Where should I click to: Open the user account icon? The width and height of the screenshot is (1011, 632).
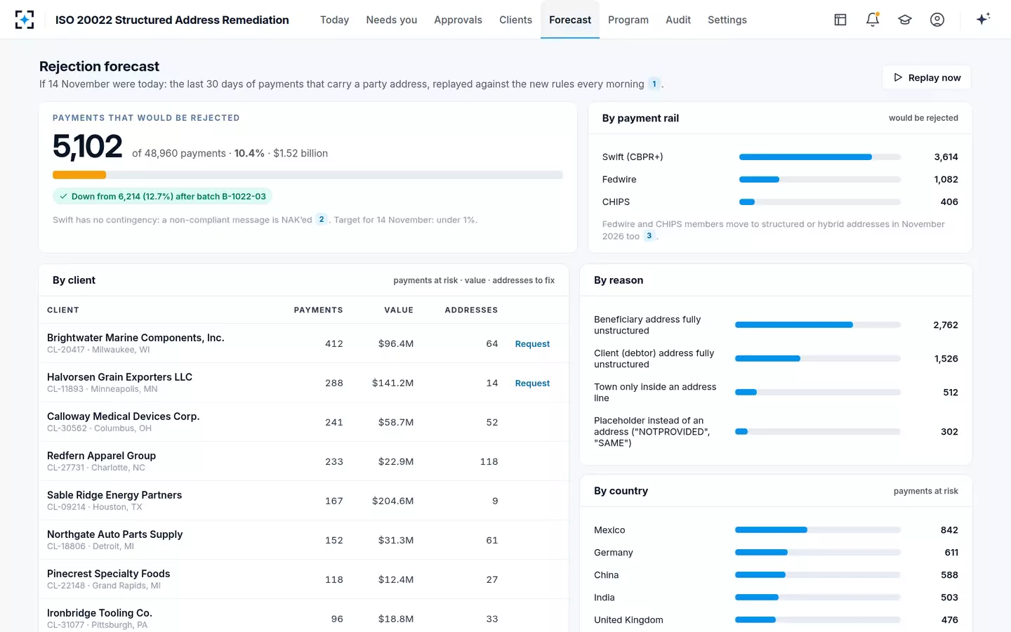pyautogui.click(x=937, y=20)
